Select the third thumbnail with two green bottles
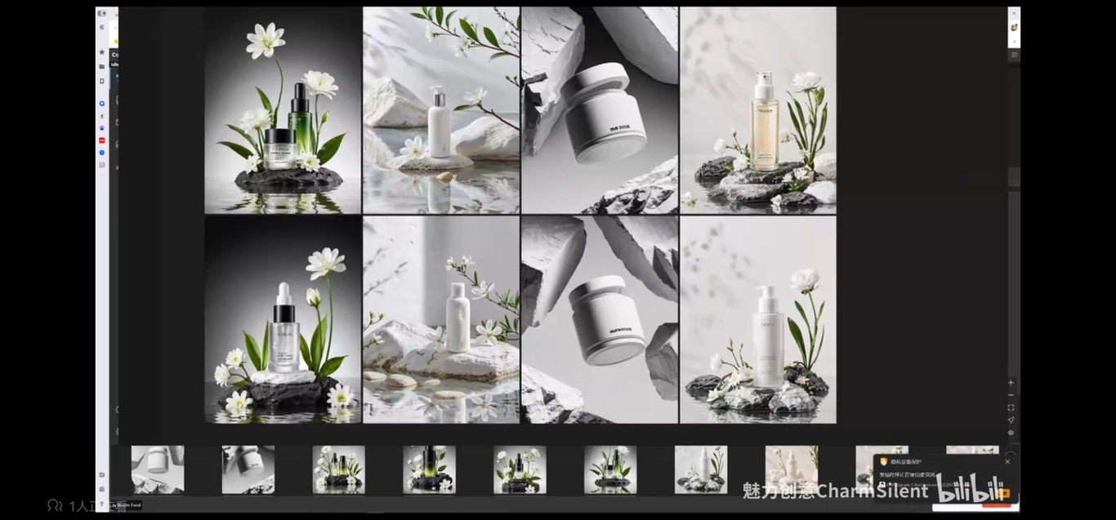The height and width of the screenshot is (520, 1116). point(338,469)
